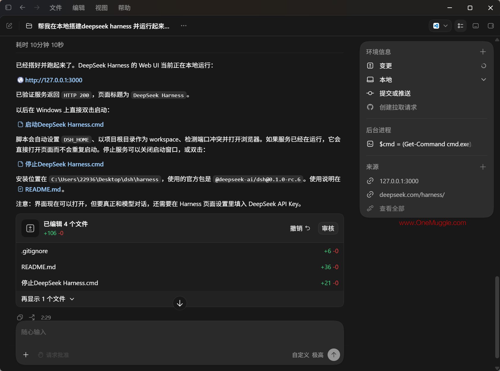This screenshot has height=371, width=500.
Task: Click the 耗时 10分钟 10秒 duration label
Action: point(40,45)
